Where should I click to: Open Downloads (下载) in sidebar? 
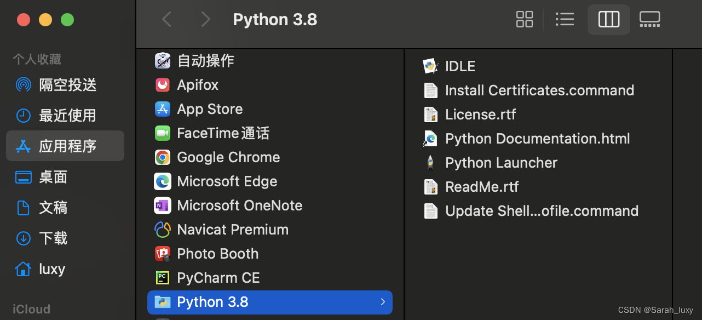tap(65, 238)
